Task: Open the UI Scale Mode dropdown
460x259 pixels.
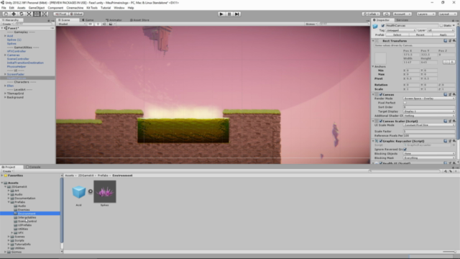Action: (x=429, y=125)
